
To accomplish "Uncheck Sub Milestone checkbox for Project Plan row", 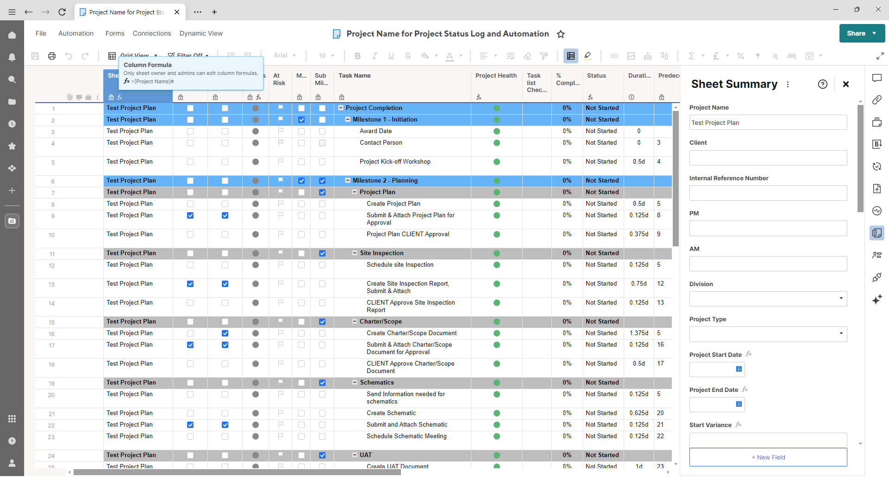I will pyautogui.click(x=322, y=192).
